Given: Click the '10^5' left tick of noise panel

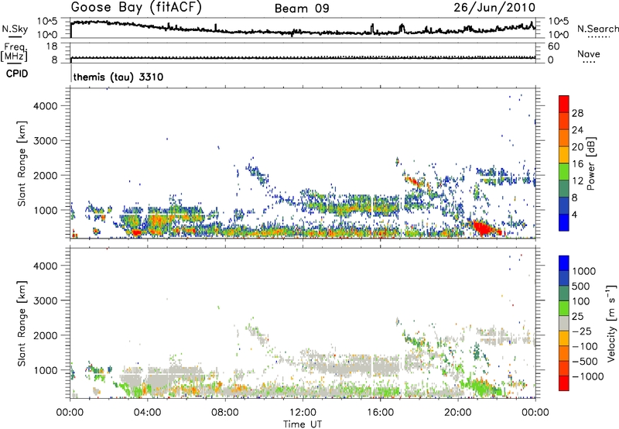Looking at the screenshot, I should point(47,22).
